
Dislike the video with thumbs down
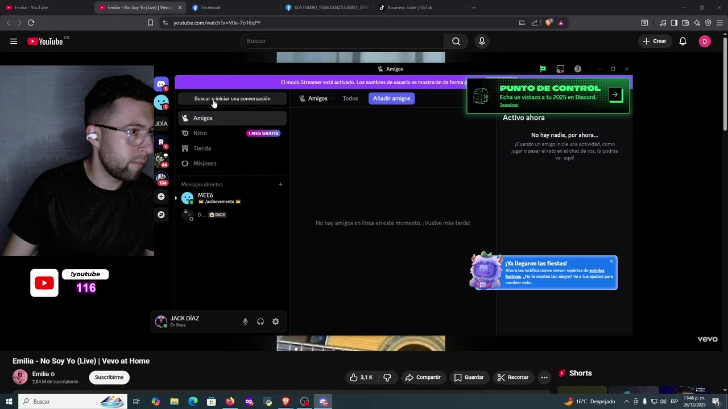coord(387,377)
